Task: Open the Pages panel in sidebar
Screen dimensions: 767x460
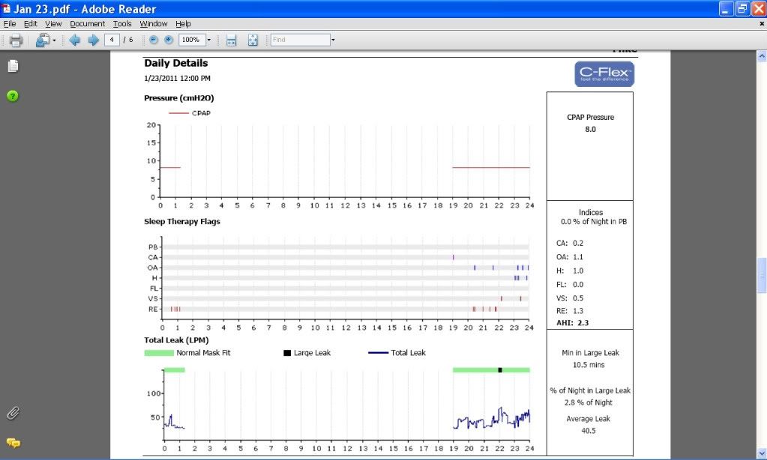Action: (13, 67)
